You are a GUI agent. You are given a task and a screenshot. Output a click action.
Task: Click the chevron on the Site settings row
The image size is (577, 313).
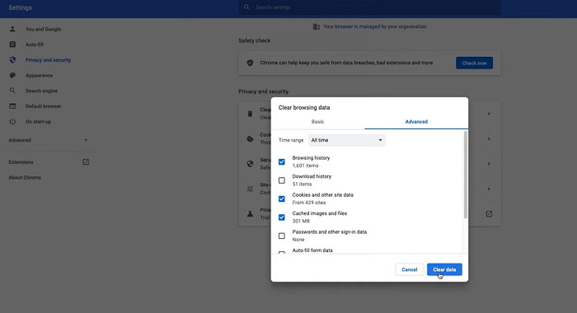(x=489, y=189)
